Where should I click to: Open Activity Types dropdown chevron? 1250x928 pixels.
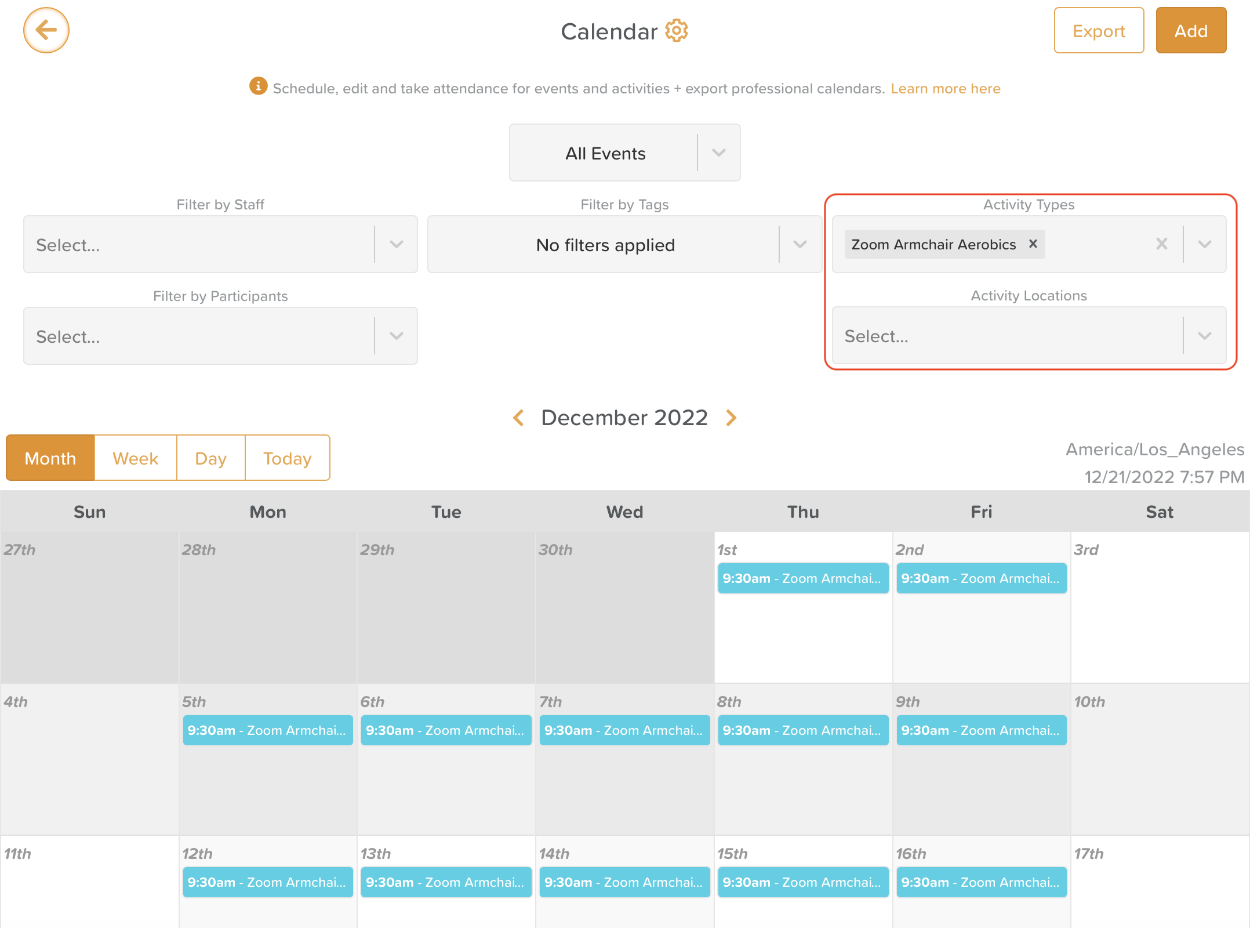(1205, 244)
